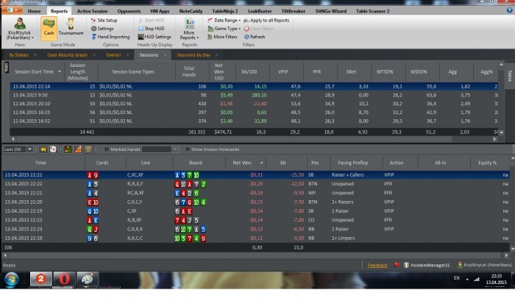515x301 pixels.
Task: Open Holdem Manager 2 taskbar icon
Action: [x=40, y=280]
